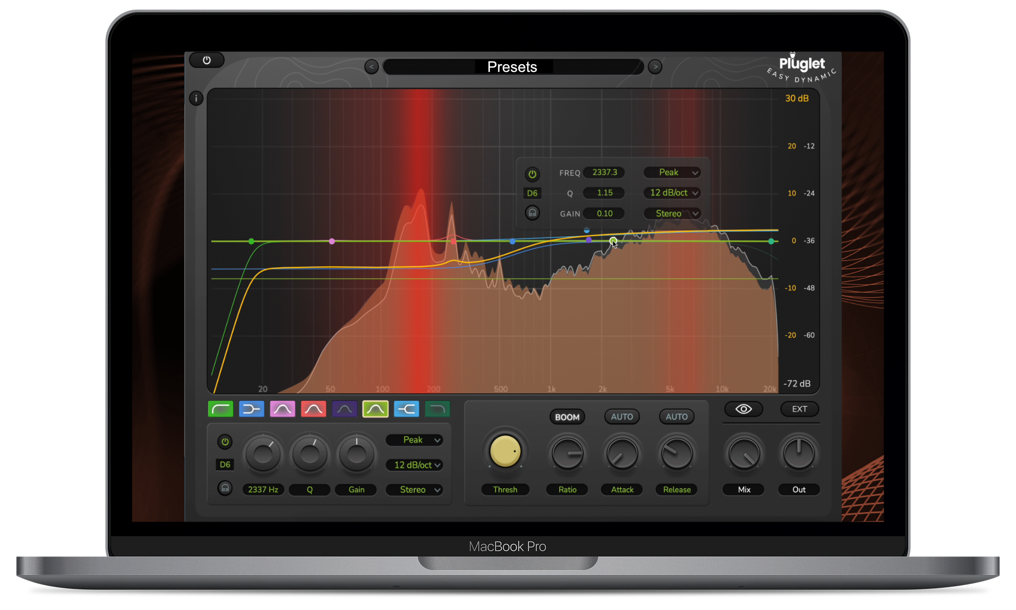The image size is (1016, 610).
Task: Select the pink peak band icon
Action: (283, 409)
